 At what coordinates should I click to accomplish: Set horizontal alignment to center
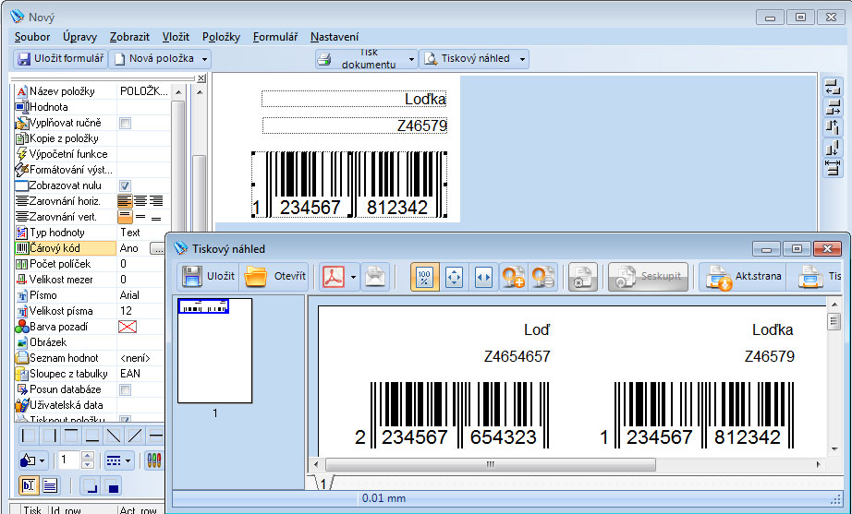140,201
